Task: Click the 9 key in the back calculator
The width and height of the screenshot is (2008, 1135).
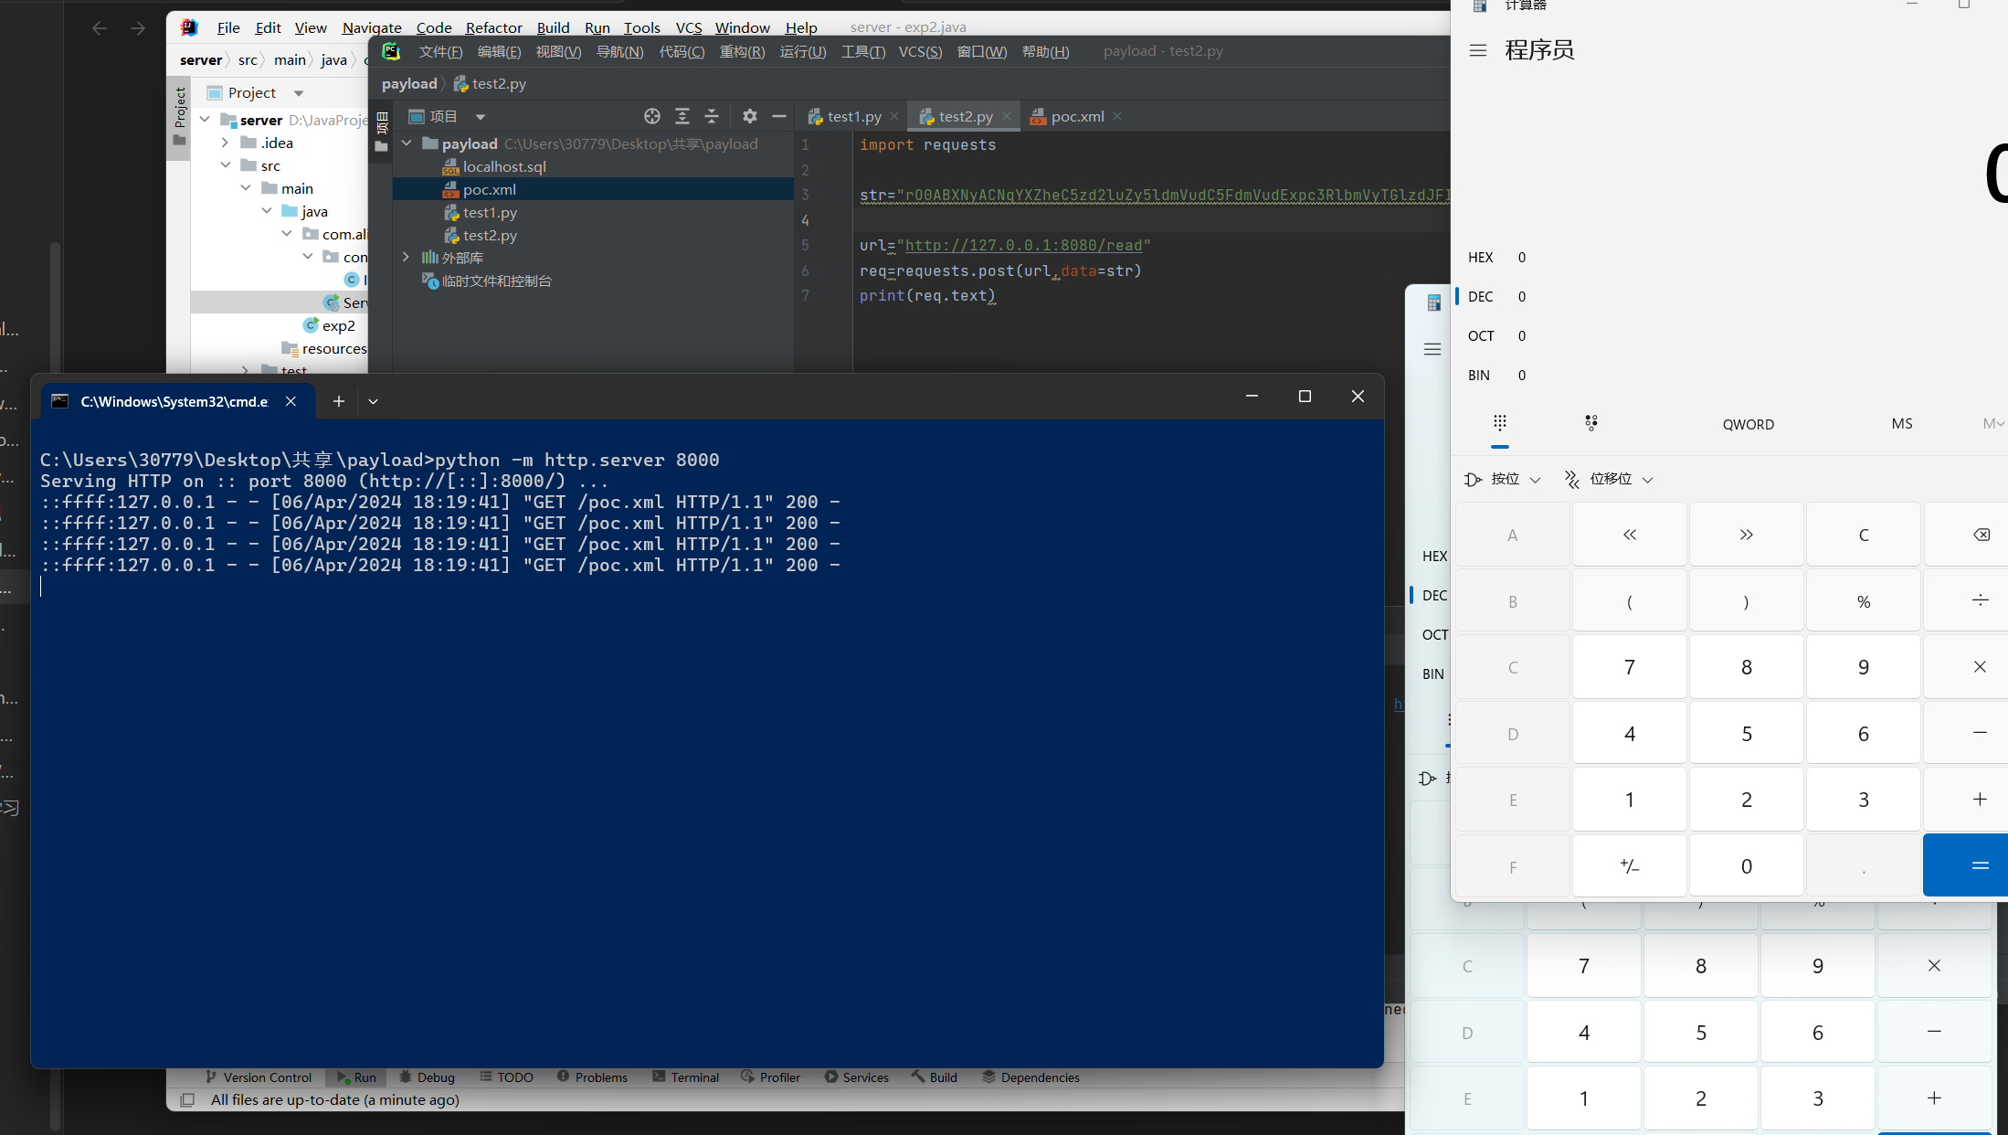Action: pyautogui.click(x=1818, y=966)
